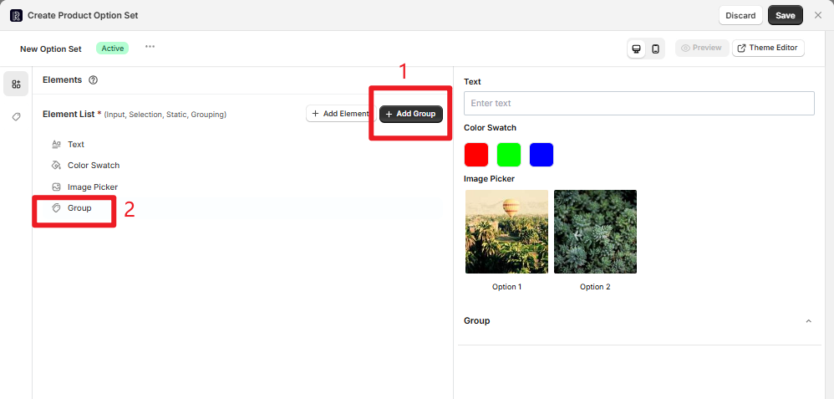
Task: Select the Text element in list
Action: (x=75, y=145)
